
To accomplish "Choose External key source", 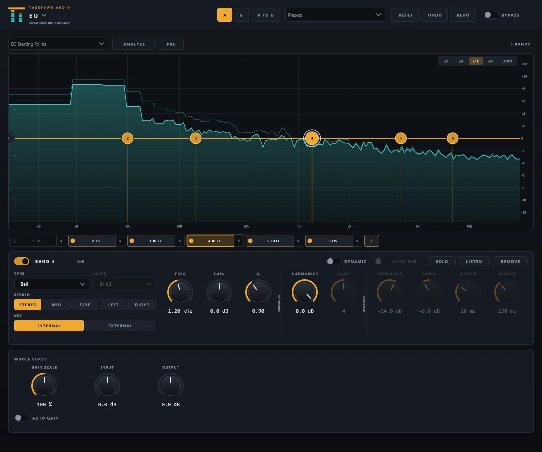I will point(120,326).
